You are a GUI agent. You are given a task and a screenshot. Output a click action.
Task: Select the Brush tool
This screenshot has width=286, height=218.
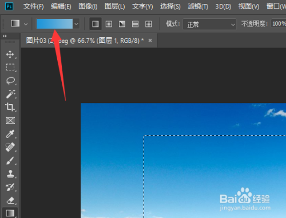(x=10, y=161)
